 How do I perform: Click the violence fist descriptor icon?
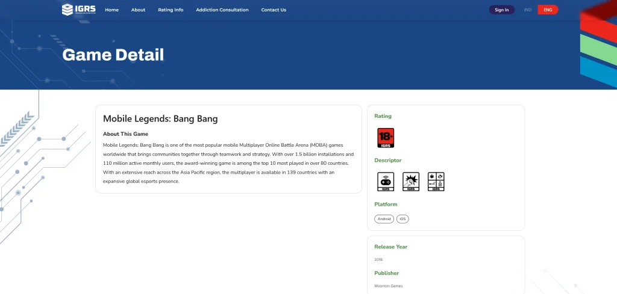[411, 182]
